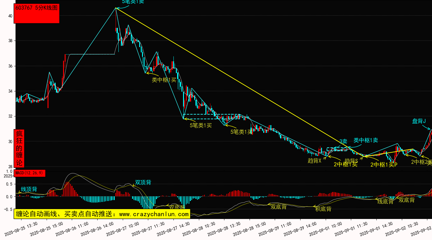Screen dimensions: 432x240
Task: Select the 类中枢1买 buy point annotation
Action: click(x=164, y=80)
